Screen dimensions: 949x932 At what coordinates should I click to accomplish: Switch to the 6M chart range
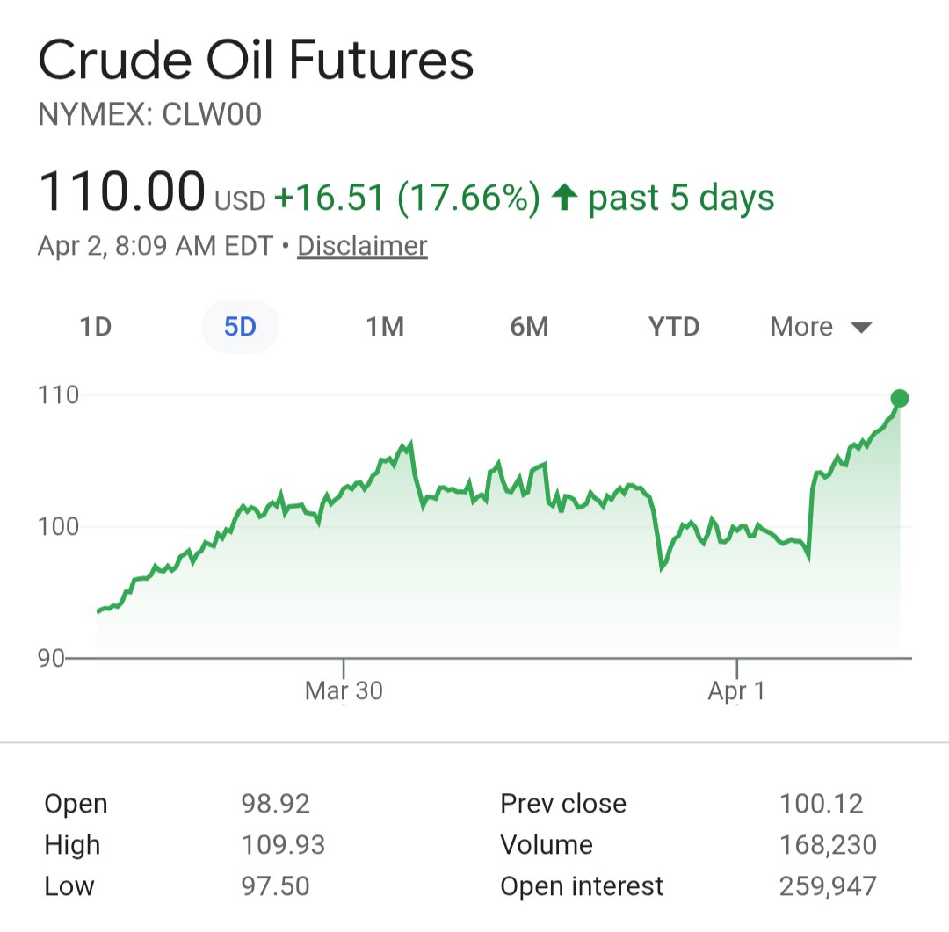[530, 327]
